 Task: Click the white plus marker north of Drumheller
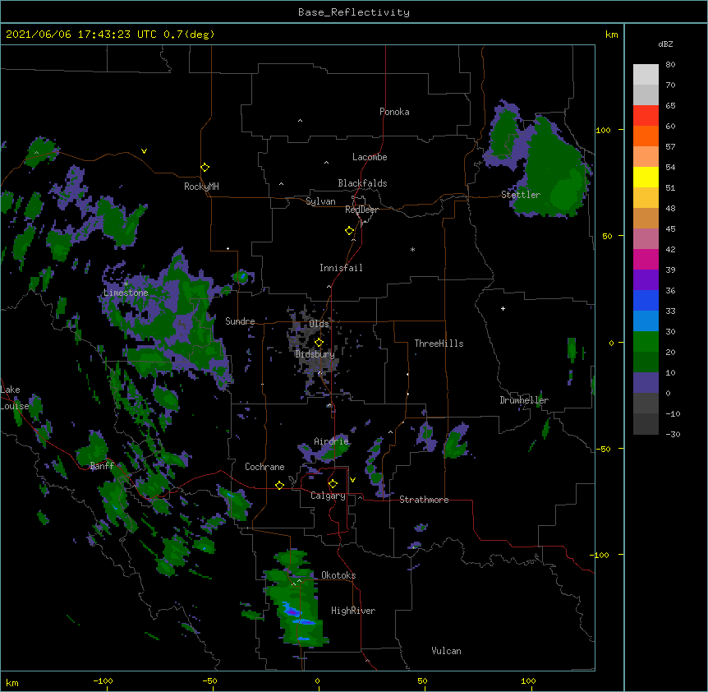[x=503, y=308]
